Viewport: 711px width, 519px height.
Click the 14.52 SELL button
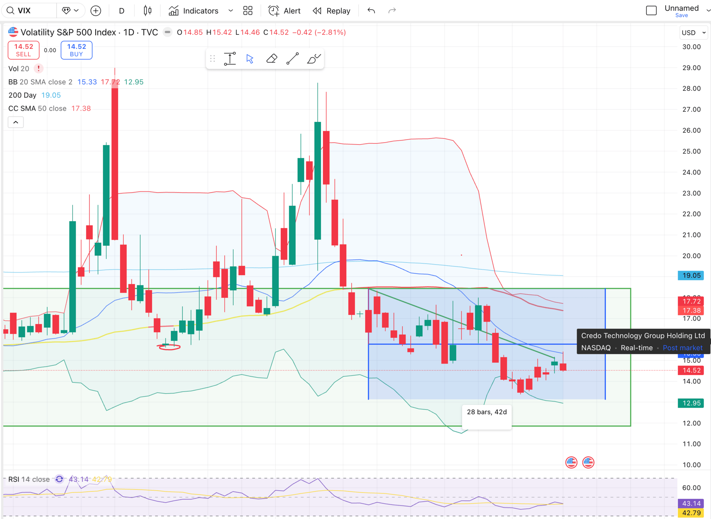click(x=23, y=50)
